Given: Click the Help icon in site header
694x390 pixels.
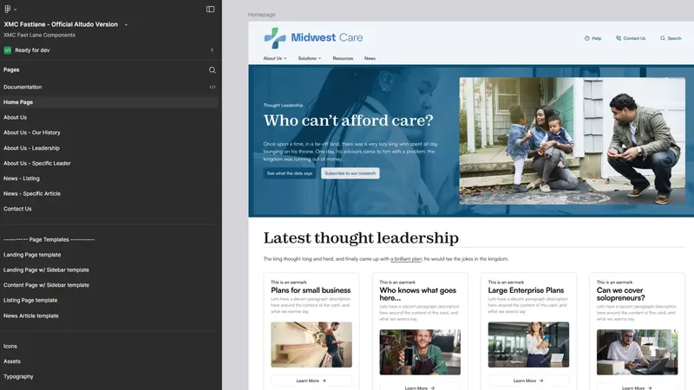Looking at the screenshot, I should coord(587,38).
